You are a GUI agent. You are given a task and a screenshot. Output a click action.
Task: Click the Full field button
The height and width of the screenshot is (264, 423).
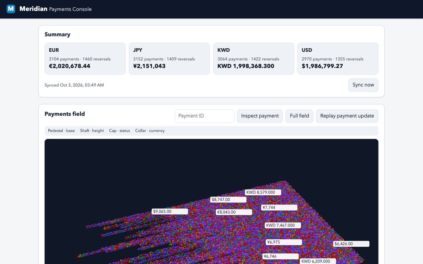(299, 116)
